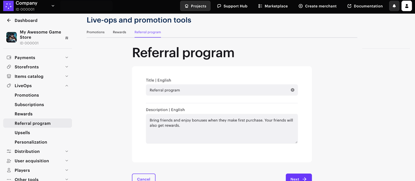
Task: Expand the Storefronts section
Action: (x=67, y=67)
